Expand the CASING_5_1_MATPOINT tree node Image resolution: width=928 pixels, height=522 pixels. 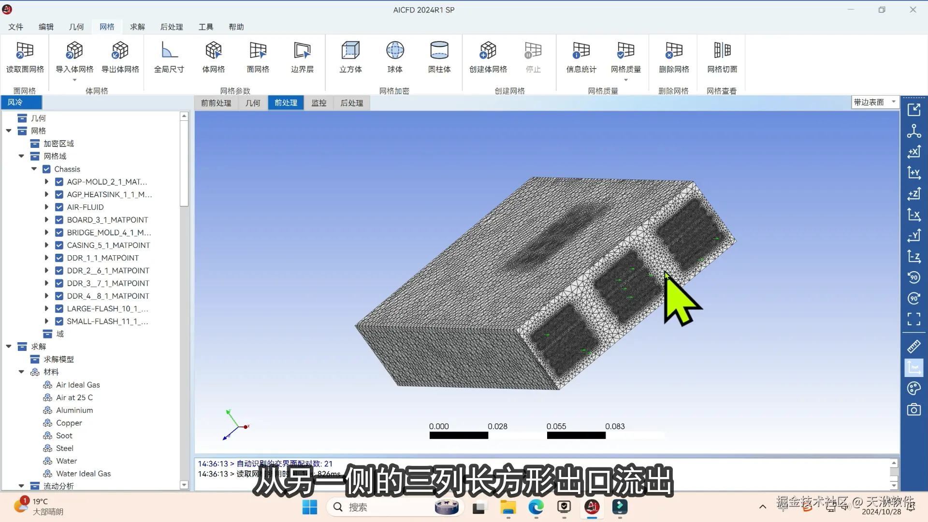point(46,245)
